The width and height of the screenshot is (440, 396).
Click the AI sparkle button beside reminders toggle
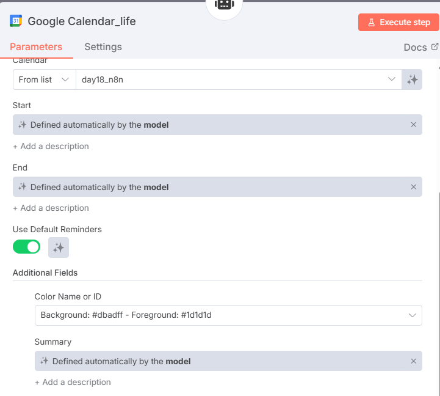(x=59, y=248)
